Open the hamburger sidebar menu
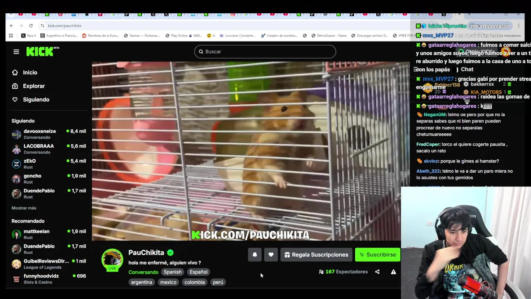531x299 pixels. tap(16, 51)
